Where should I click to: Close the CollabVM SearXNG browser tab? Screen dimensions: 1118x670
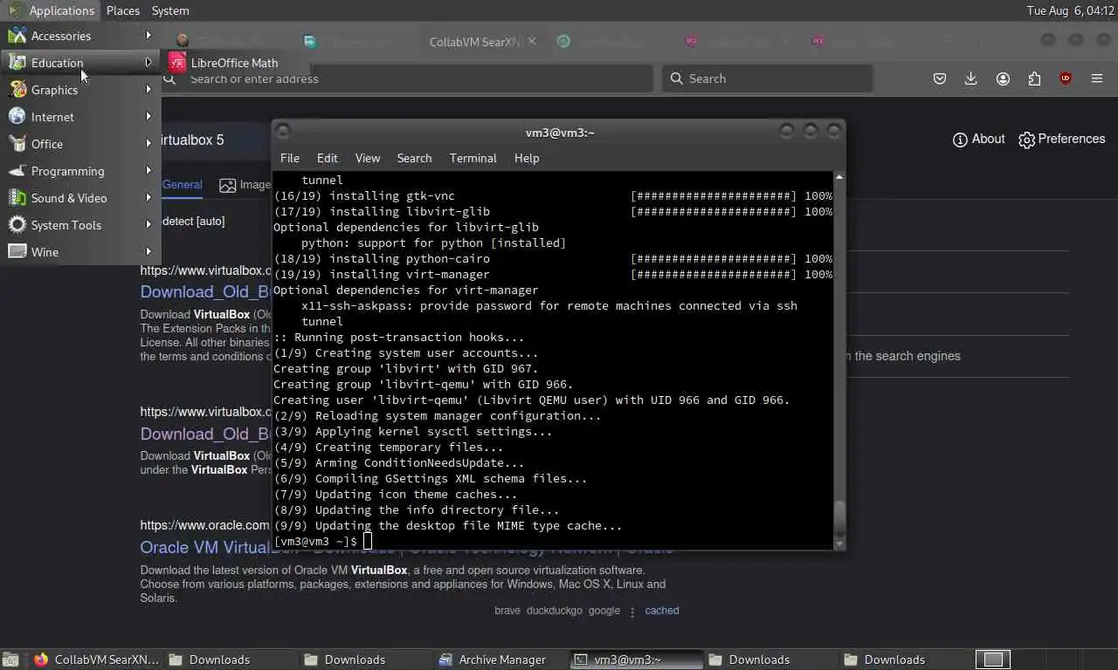point(532,41)
